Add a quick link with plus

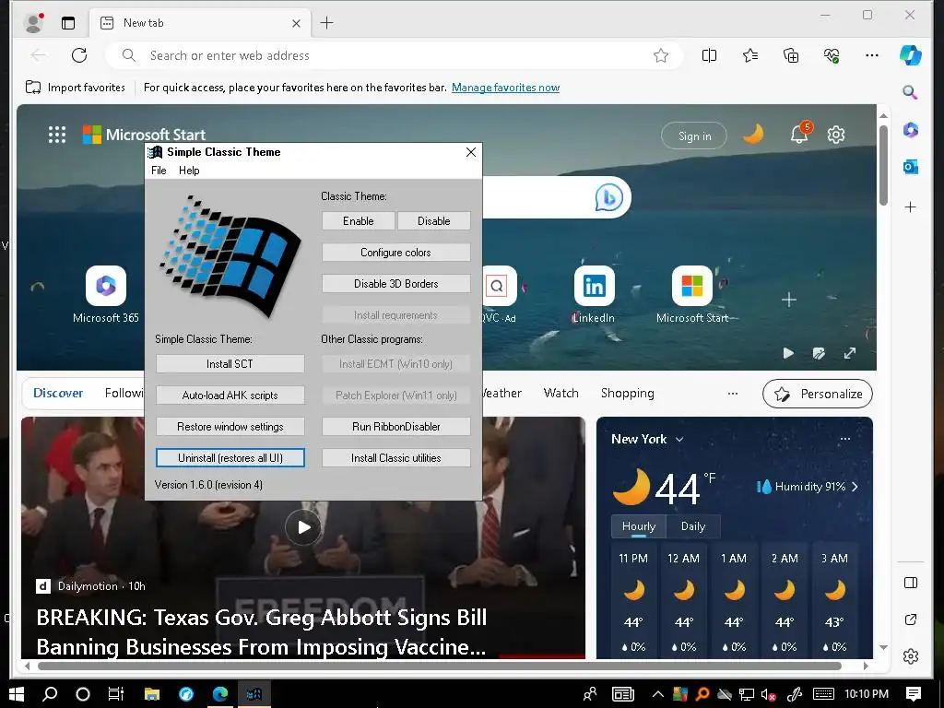(x=789, y=300)
